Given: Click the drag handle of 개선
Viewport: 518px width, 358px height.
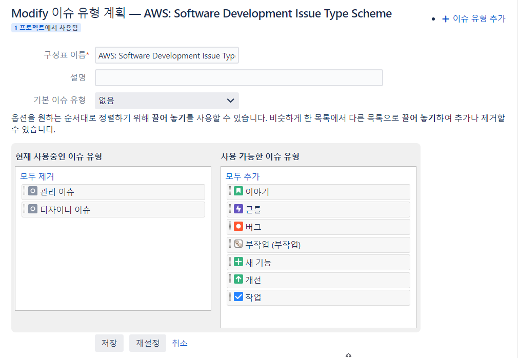Looking at the screenshot, I should click(230, 279).
